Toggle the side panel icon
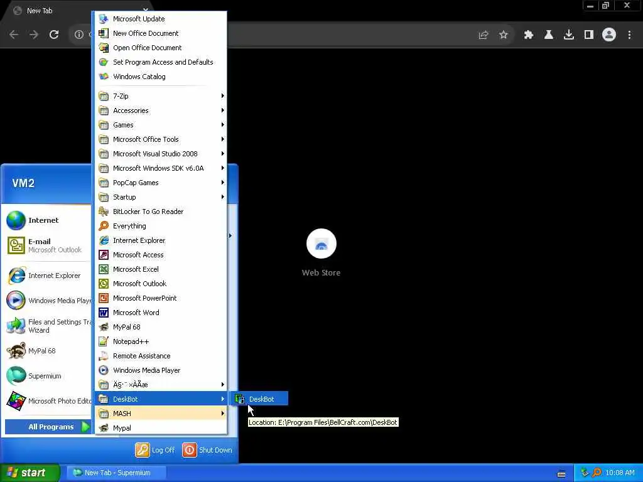The width and height of the screenshot is (643, 482). tap(589, 35)
